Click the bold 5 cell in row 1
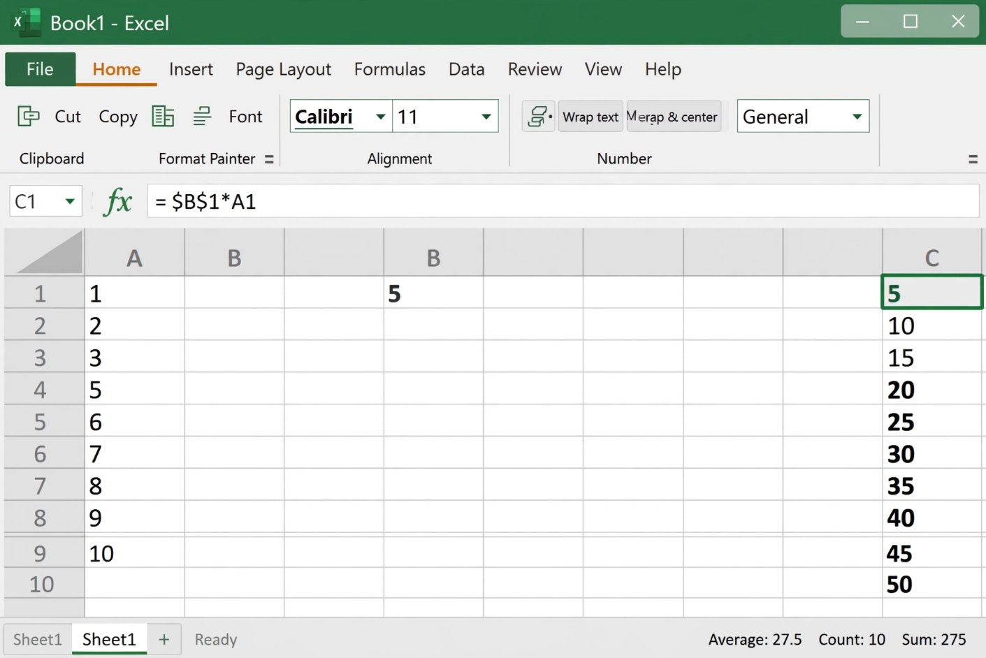This screenshot has height=658, width=986. (x=433, y=293)
